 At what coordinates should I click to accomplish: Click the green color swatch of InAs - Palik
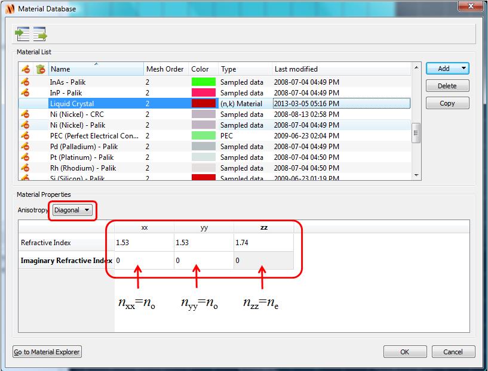click(204, 82)
